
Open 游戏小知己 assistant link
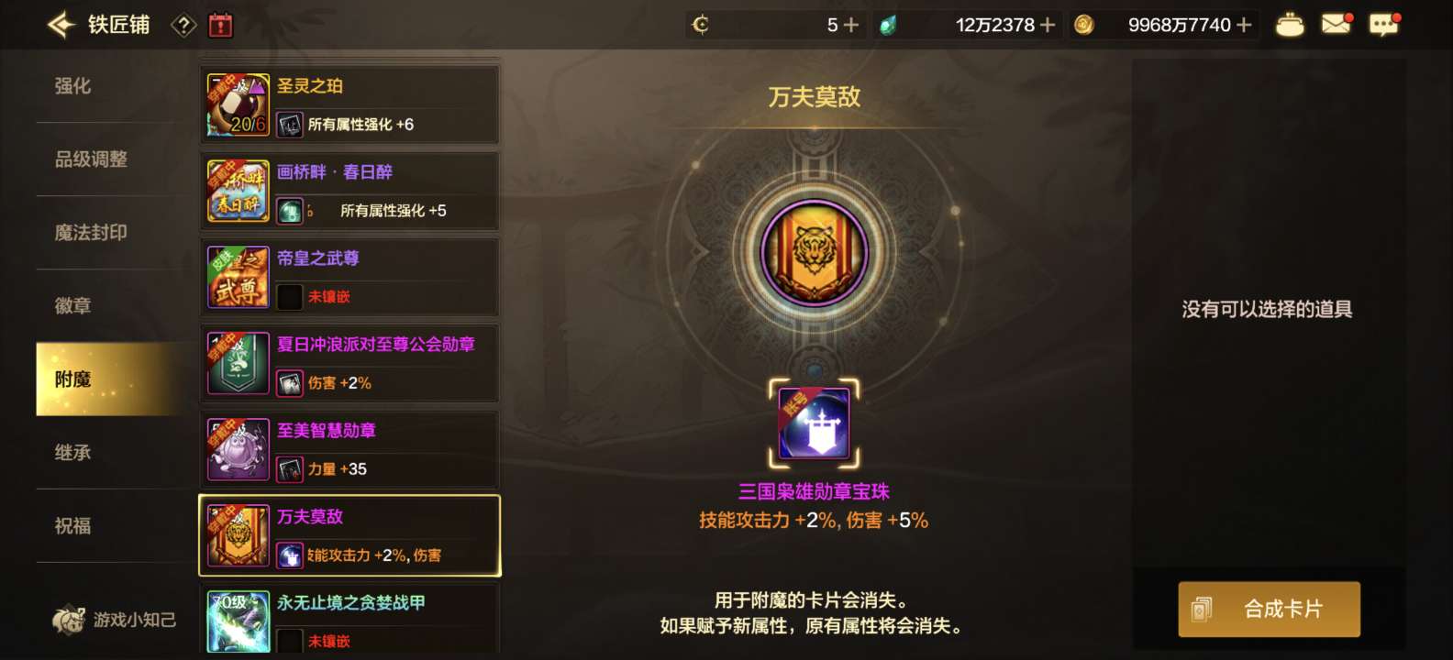115,621
